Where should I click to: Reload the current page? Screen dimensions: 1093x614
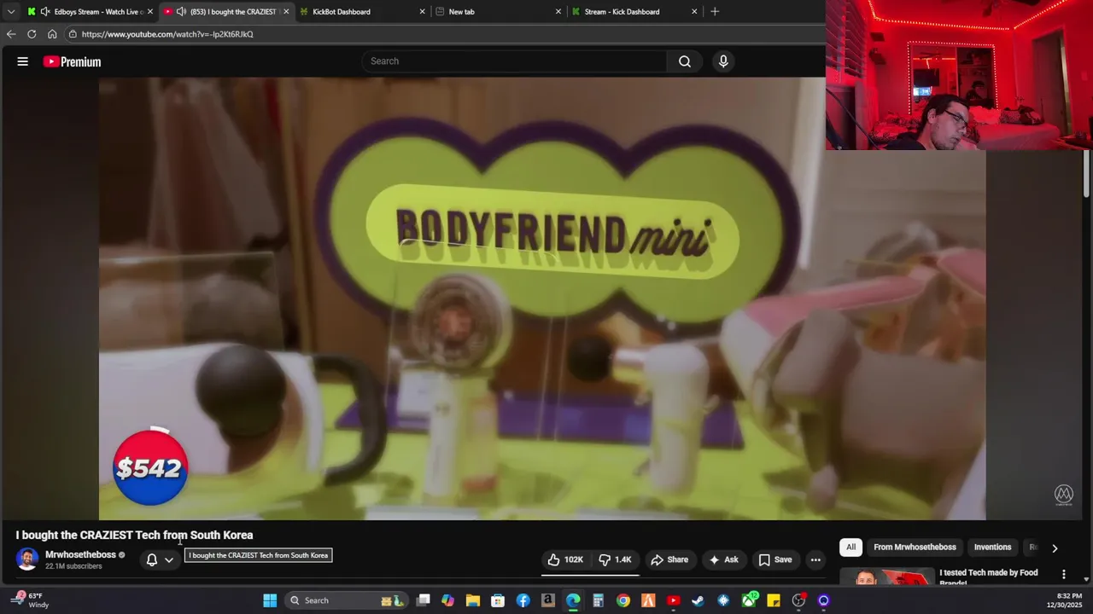tap(32, 34)
